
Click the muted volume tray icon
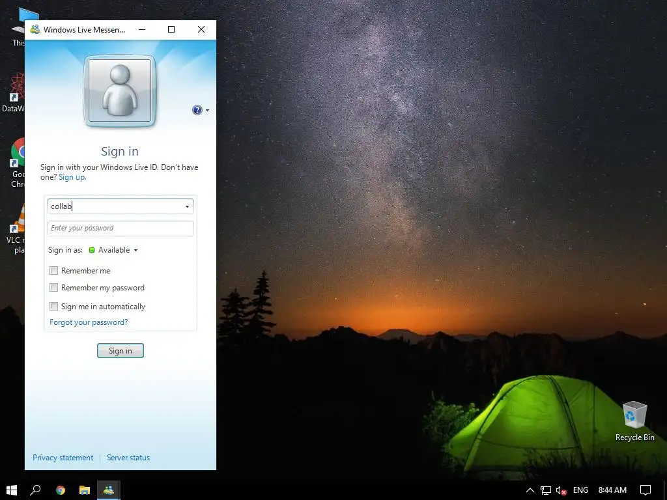coord(561,490)
